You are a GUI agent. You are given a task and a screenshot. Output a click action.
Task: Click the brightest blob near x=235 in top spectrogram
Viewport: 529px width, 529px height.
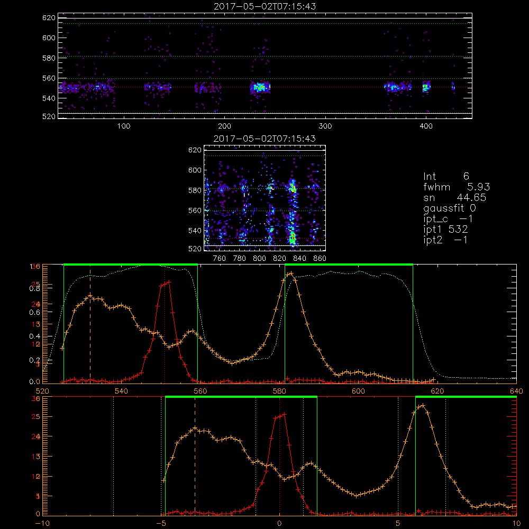click(260, 88)
